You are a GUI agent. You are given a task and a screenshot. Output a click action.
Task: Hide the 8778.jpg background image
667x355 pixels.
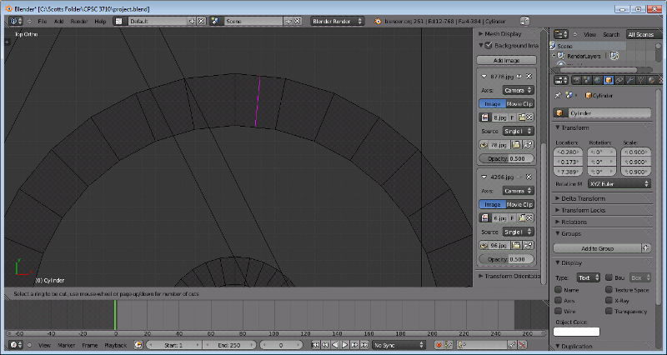pyautogui.click(x=519, y=77)
